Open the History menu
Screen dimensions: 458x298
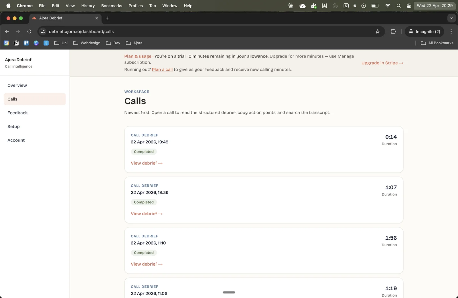[88, 6]
